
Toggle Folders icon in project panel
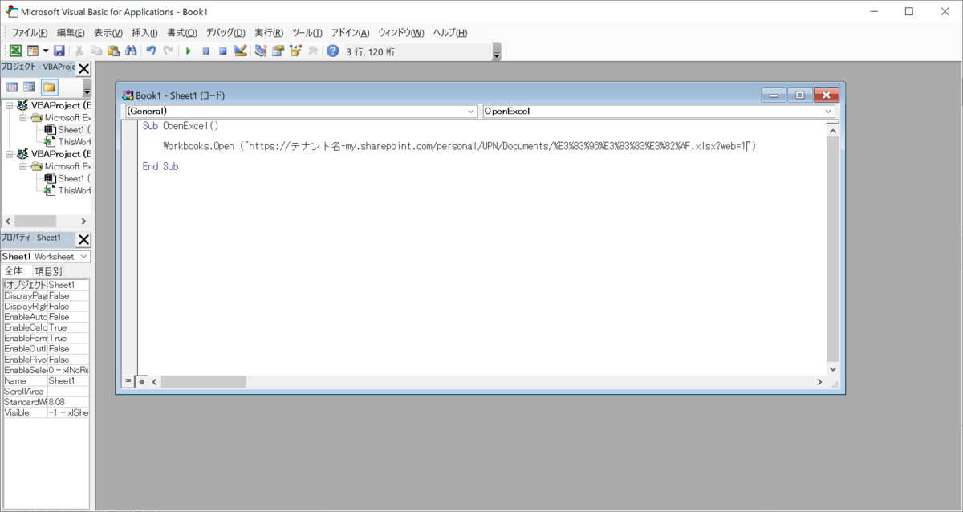(x=49, y=87)
